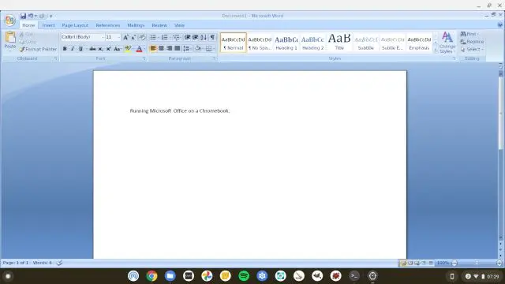Open the Calibri (Body) font name dropdown

click(x=103, y=37)
